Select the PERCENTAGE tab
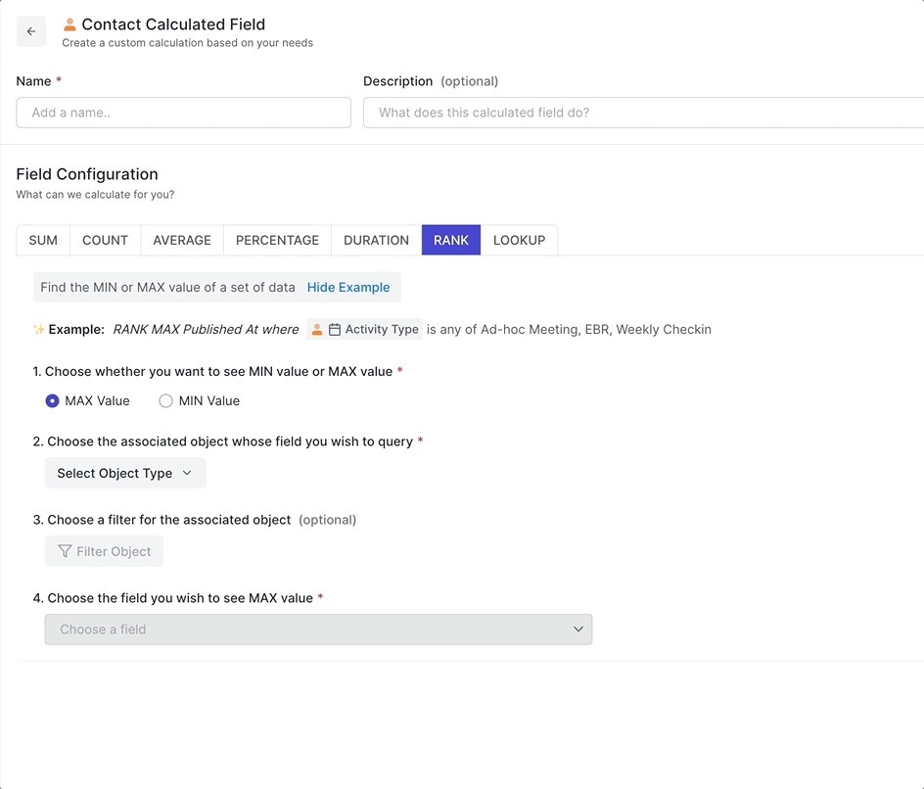Screen dimensions: 924x789 click(277, 240)
